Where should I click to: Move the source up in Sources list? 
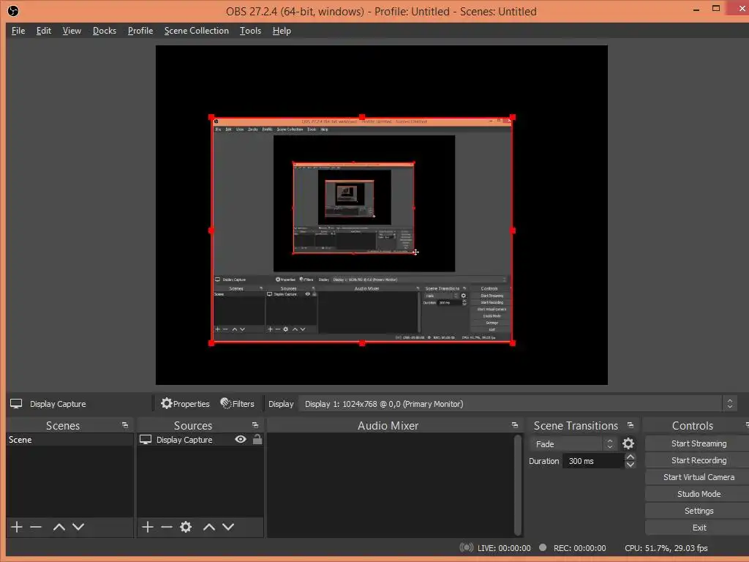coord(209,527)
